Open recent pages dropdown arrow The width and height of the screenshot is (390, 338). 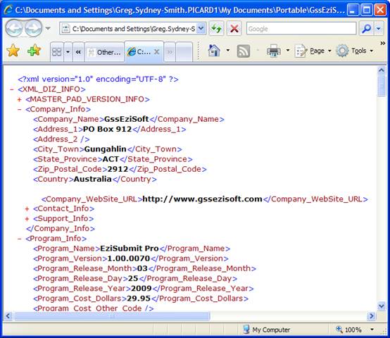pyautogui.click(x=48, y=28)
